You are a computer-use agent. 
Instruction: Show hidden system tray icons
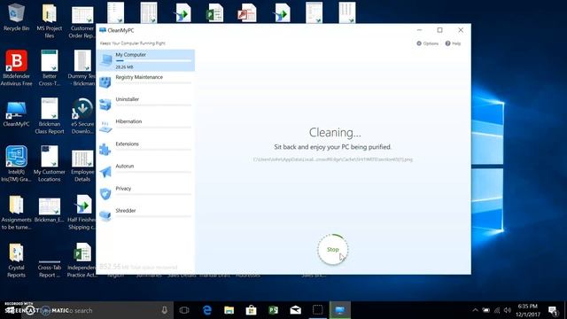(x=475, y=310)
